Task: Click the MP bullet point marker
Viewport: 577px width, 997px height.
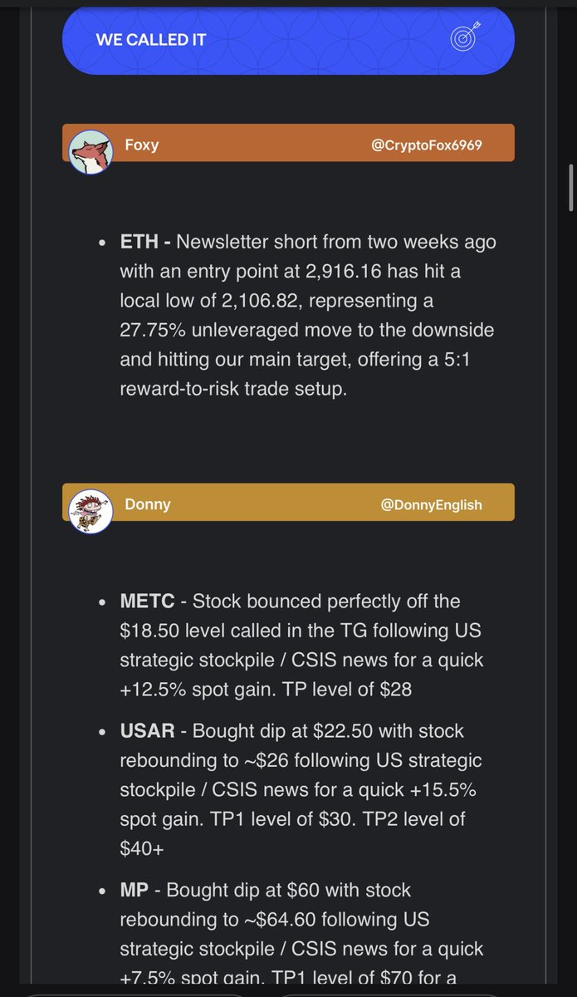Action: [x=101, y=891]
